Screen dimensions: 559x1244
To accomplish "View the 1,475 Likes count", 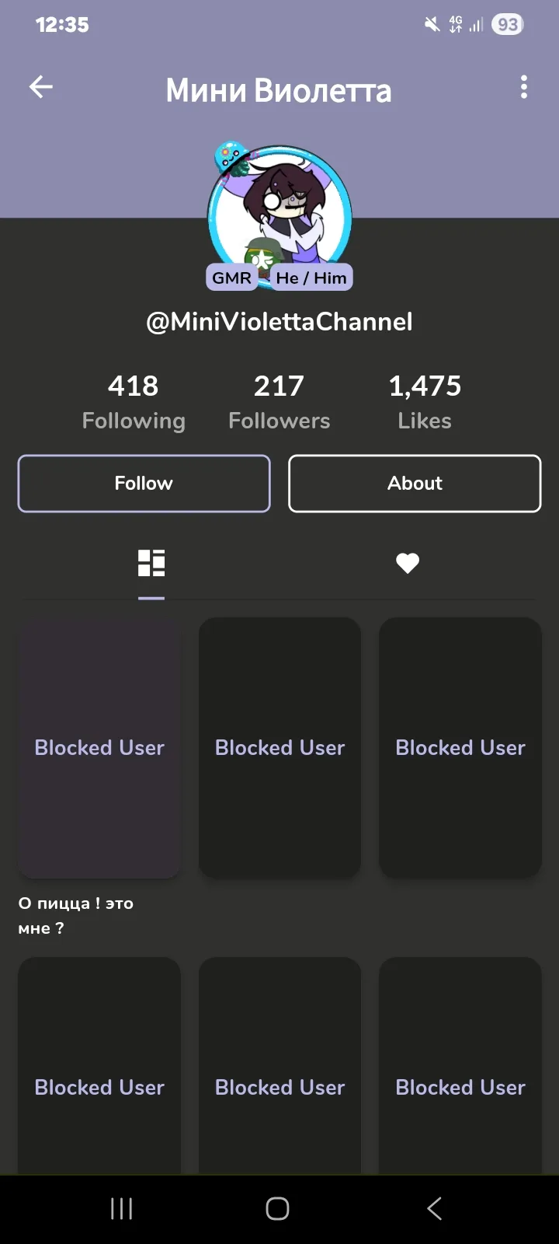I will tap(425, 402).
